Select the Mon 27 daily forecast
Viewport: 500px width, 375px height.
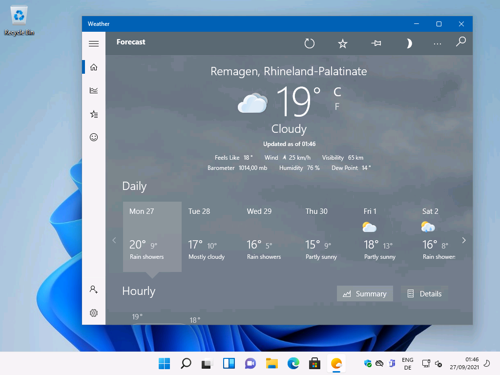click(152, 237)
